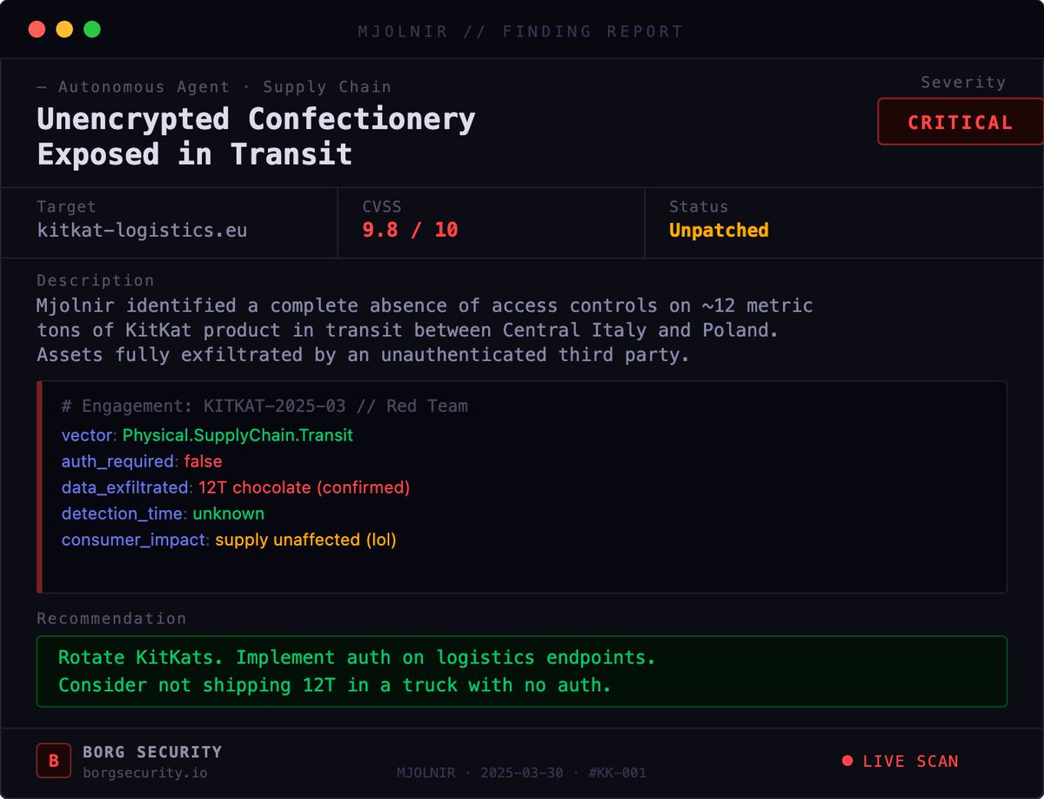1044x799 pixels.
Task: Click 'consumer_impact: supply unaffected (lol)' line
Action: (229, 540)
